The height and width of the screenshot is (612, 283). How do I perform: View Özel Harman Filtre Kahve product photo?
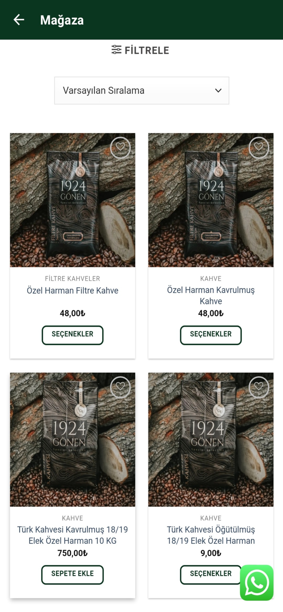click(73, 200)
